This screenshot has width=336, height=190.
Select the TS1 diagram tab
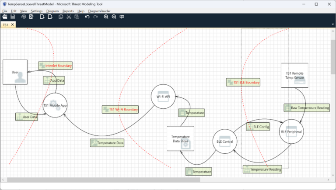[x=5, y=25]
